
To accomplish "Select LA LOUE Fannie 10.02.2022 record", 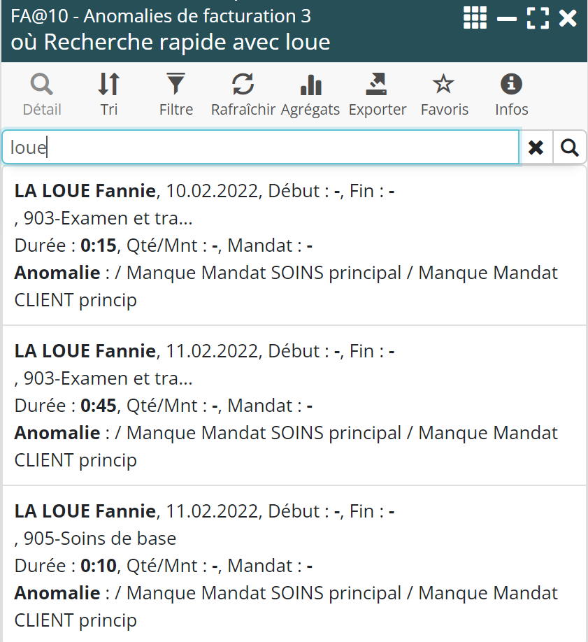I will (x=294, y=245).
